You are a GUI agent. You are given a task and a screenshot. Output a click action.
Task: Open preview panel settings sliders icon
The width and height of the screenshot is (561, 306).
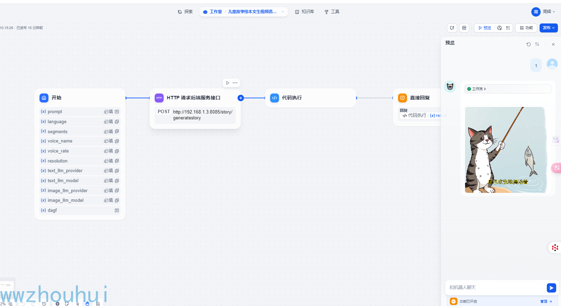point(537,44)
